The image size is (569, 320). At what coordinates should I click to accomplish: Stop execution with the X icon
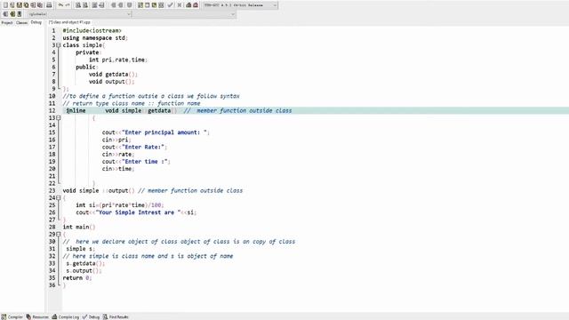[180, 5]
